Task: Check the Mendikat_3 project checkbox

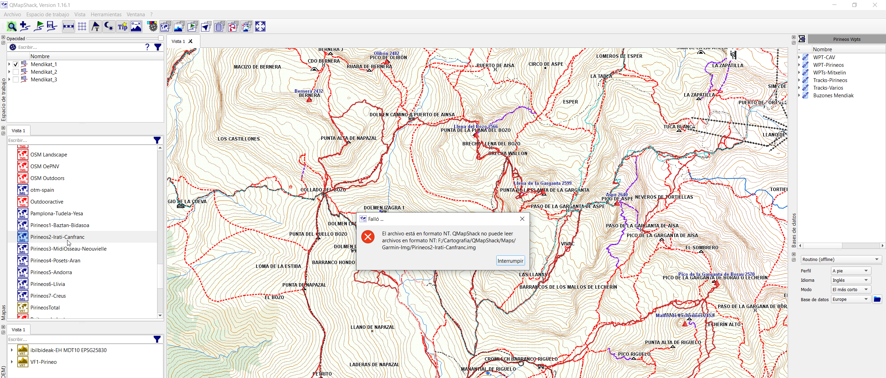Action: pos(16,80)
